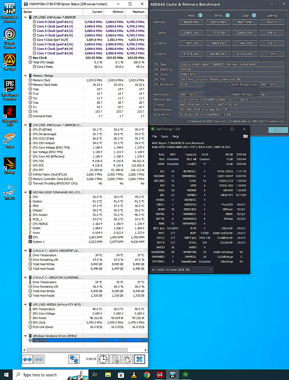Collapse the GPU [#0]: NVIDIA GeForce RTX 4070 group

click(x=26, y=304)
